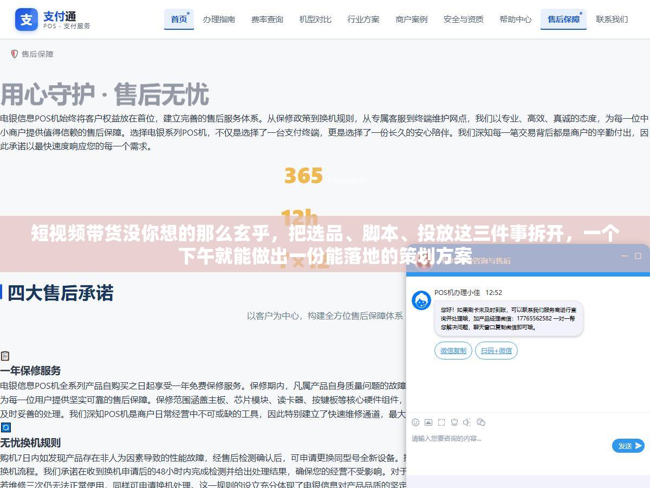Click the heading 用心守护 · 售后无忧
This screenshot has width=650, height=488.
click(105, 95)
